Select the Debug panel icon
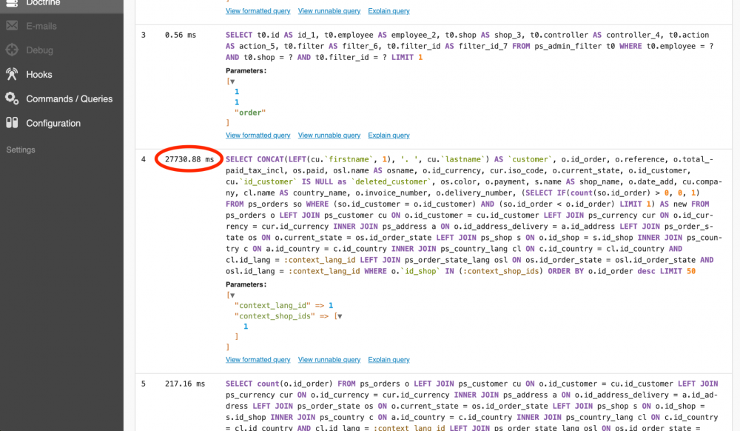The height and width of the screenshot is (431, 740). click(x=27, y=49)
